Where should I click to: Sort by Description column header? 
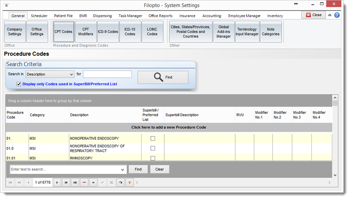[105, 115]
